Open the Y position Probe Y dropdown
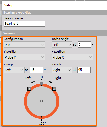 [25, 57]
